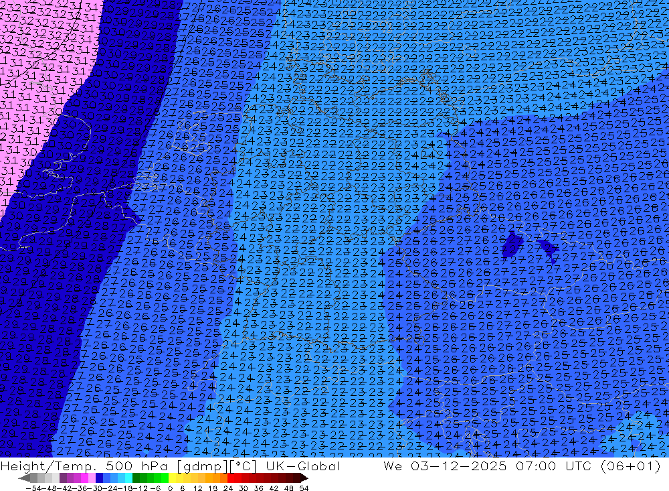Click the left grey arrow end of the color scale
Image resolution: width=669 pixels, height=491 pixels.
24,478
